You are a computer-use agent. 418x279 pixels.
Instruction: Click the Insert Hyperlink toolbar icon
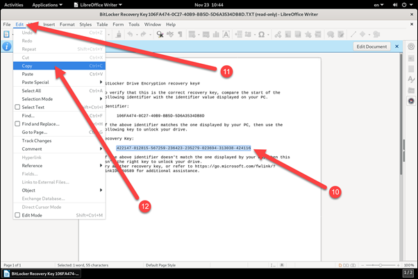pyautogui.click(x=278, y=35)
